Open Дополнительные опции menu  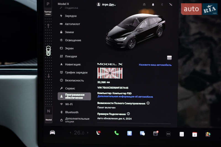(75, 120)
